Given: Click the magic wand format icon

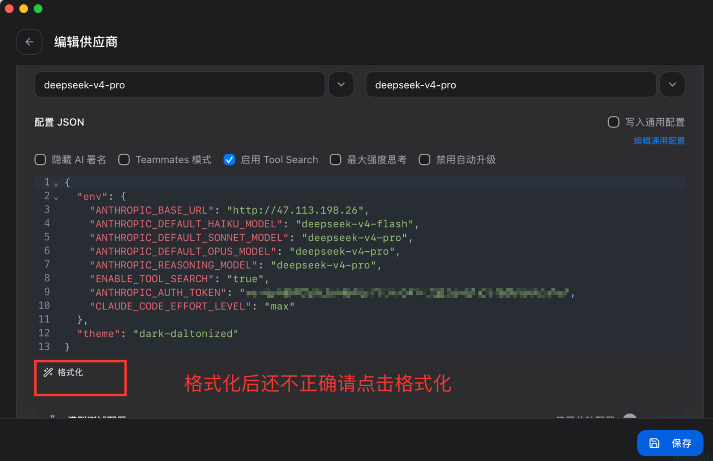Looking at the screenshot, I should (48, 372).
